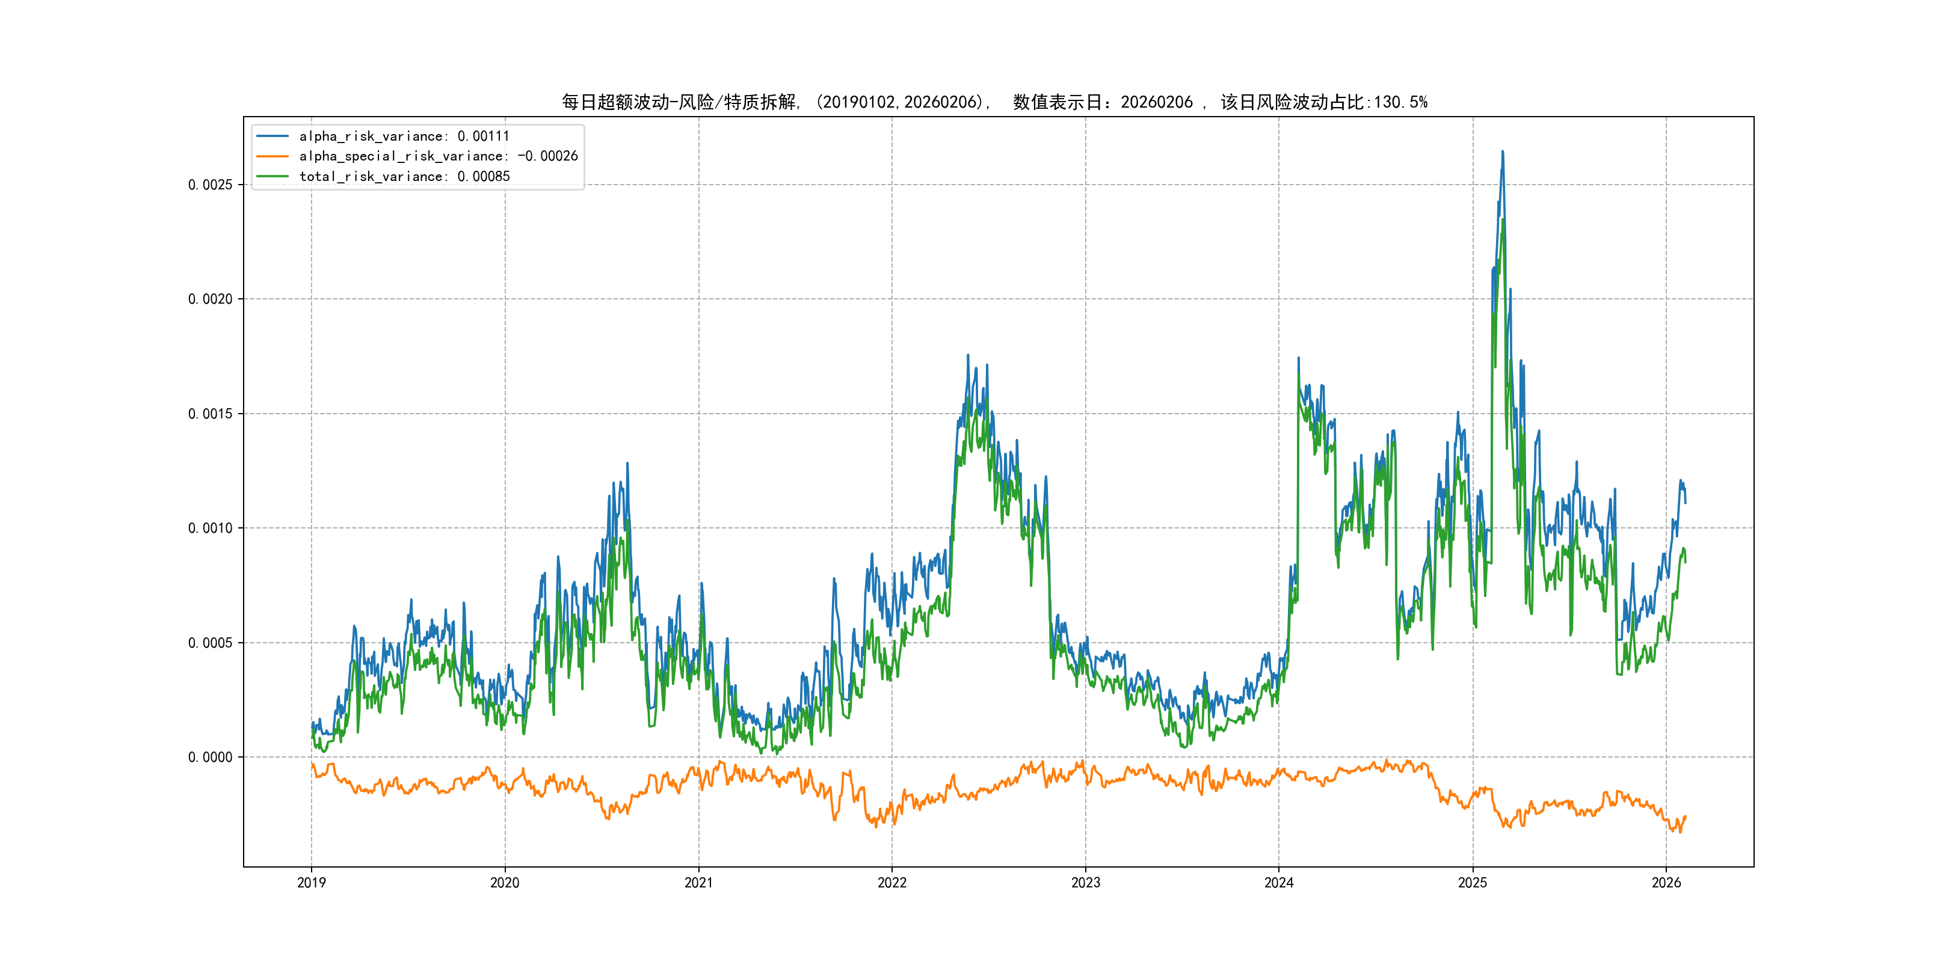Click the orange alpha_special_risk_variance legend line

(x=272, y=156)
